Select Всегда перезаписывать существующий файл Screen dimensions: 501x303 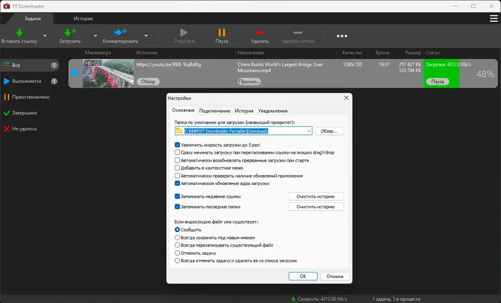click(x=177, y=245)
